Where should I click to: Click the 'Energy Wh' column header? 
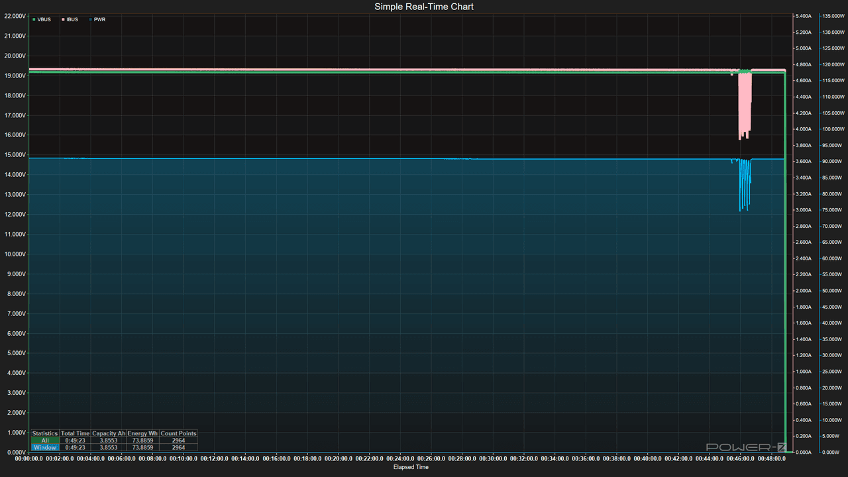tap(142, 433)
